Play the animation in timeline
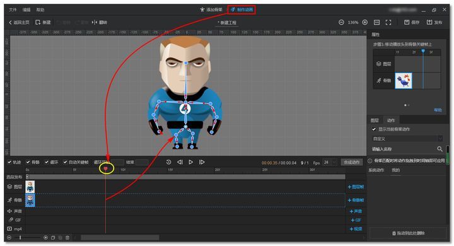 point(191,162)
